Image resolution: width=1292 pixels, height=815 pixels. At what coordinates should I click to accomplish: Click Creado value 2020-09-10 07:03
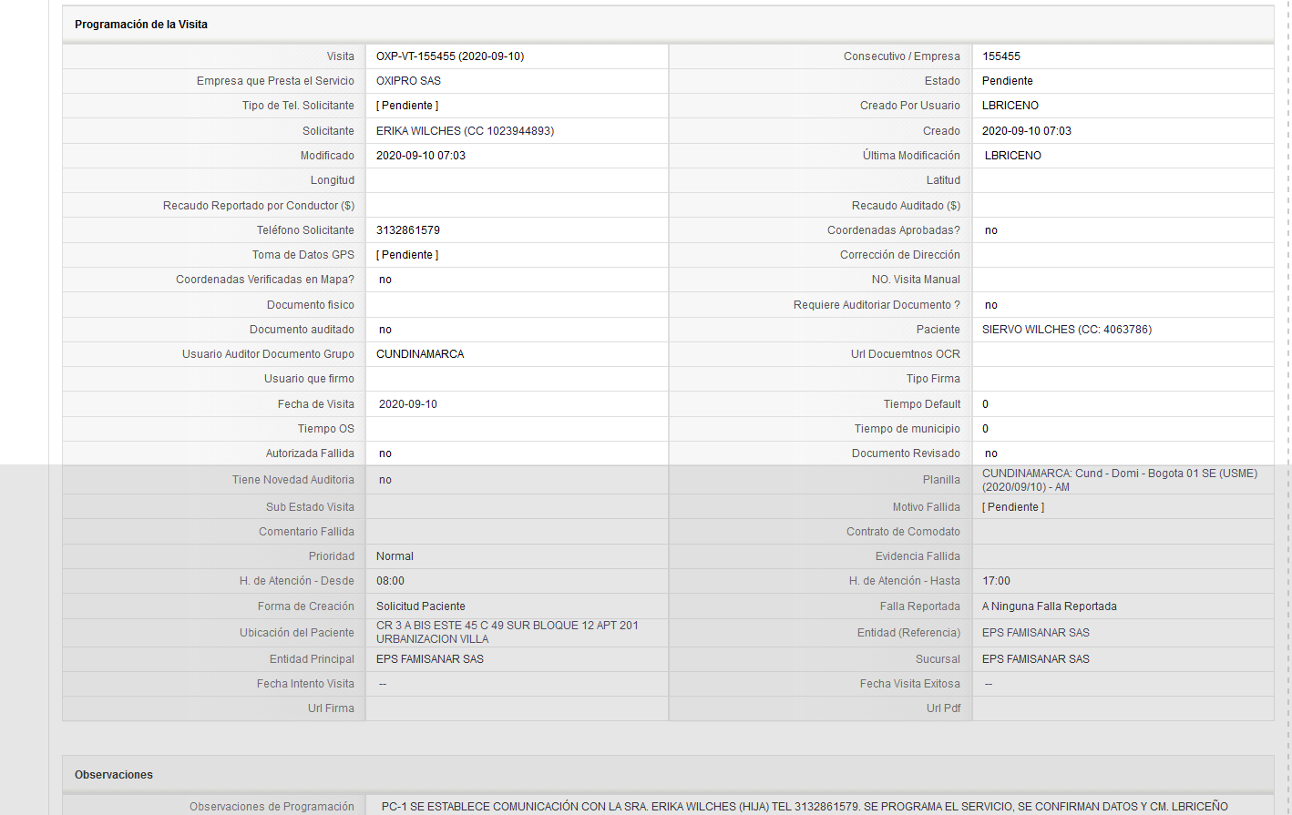point(1027,131)
